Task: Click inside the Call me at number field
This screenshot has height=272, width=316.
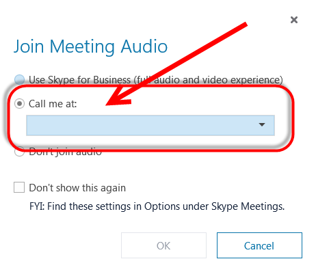Action: [x=150, y=125]
